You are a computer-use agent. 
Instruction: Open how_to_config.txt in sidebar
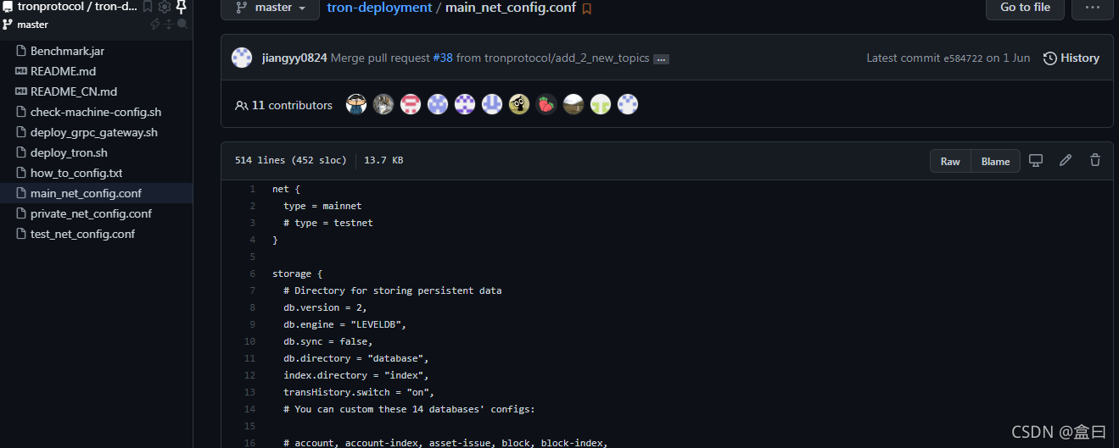tap(76, 173)
